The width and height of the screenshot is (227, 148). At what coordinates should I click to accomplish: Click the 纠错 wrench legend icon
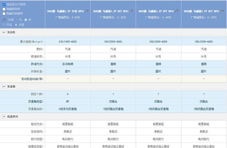pos(4,20)
